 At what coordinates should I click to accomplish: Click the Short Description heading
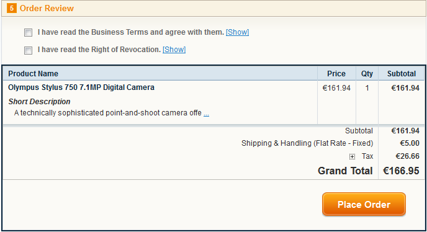point(39,102)
